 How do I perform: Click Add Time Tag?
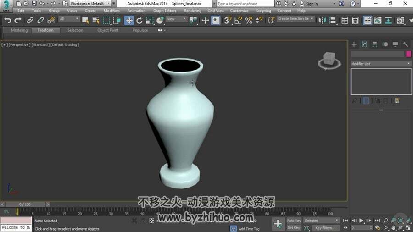coord(249,229)
